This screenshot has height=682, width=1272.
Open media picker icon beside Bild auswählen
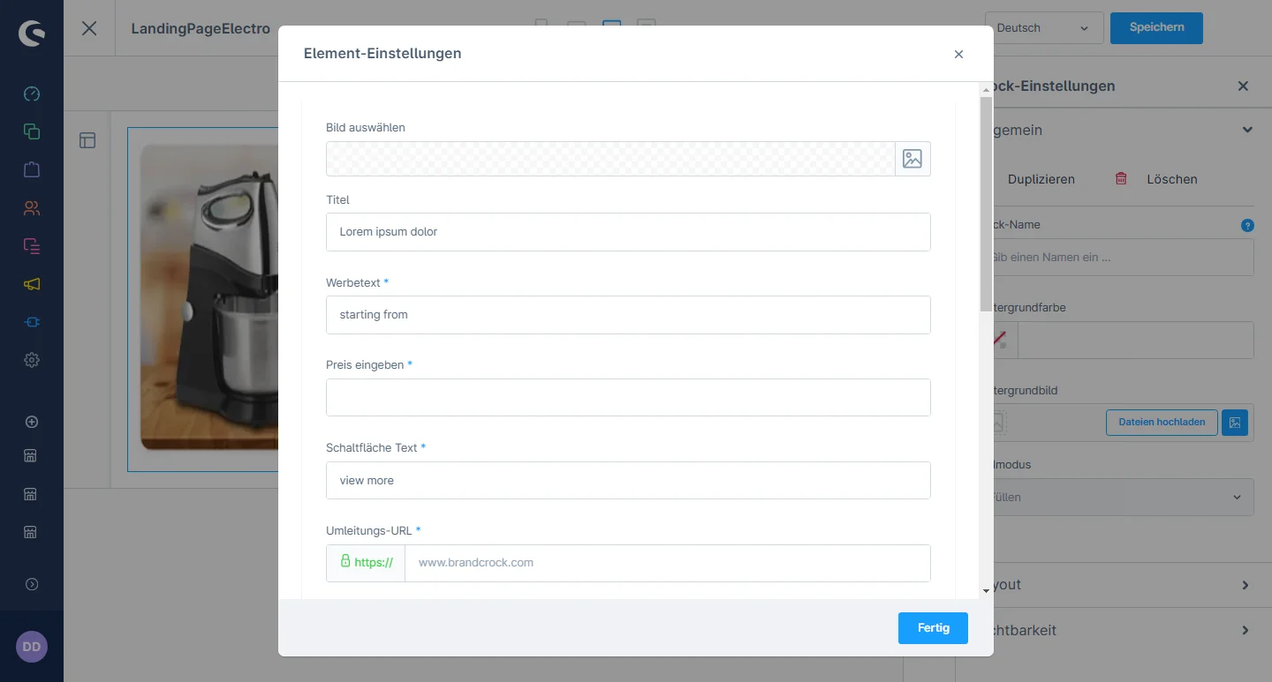[912, 159]
